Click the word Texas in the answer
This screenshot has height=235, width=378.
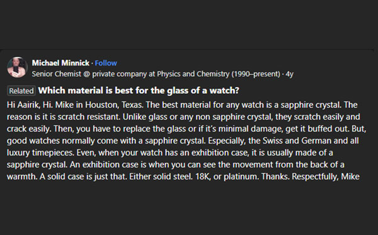(x=131, y=105)
